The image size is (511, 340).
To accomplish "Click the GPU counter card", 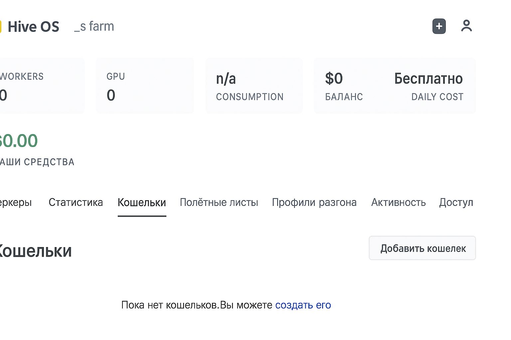I will pyautogui.click(x=145, y=85).
